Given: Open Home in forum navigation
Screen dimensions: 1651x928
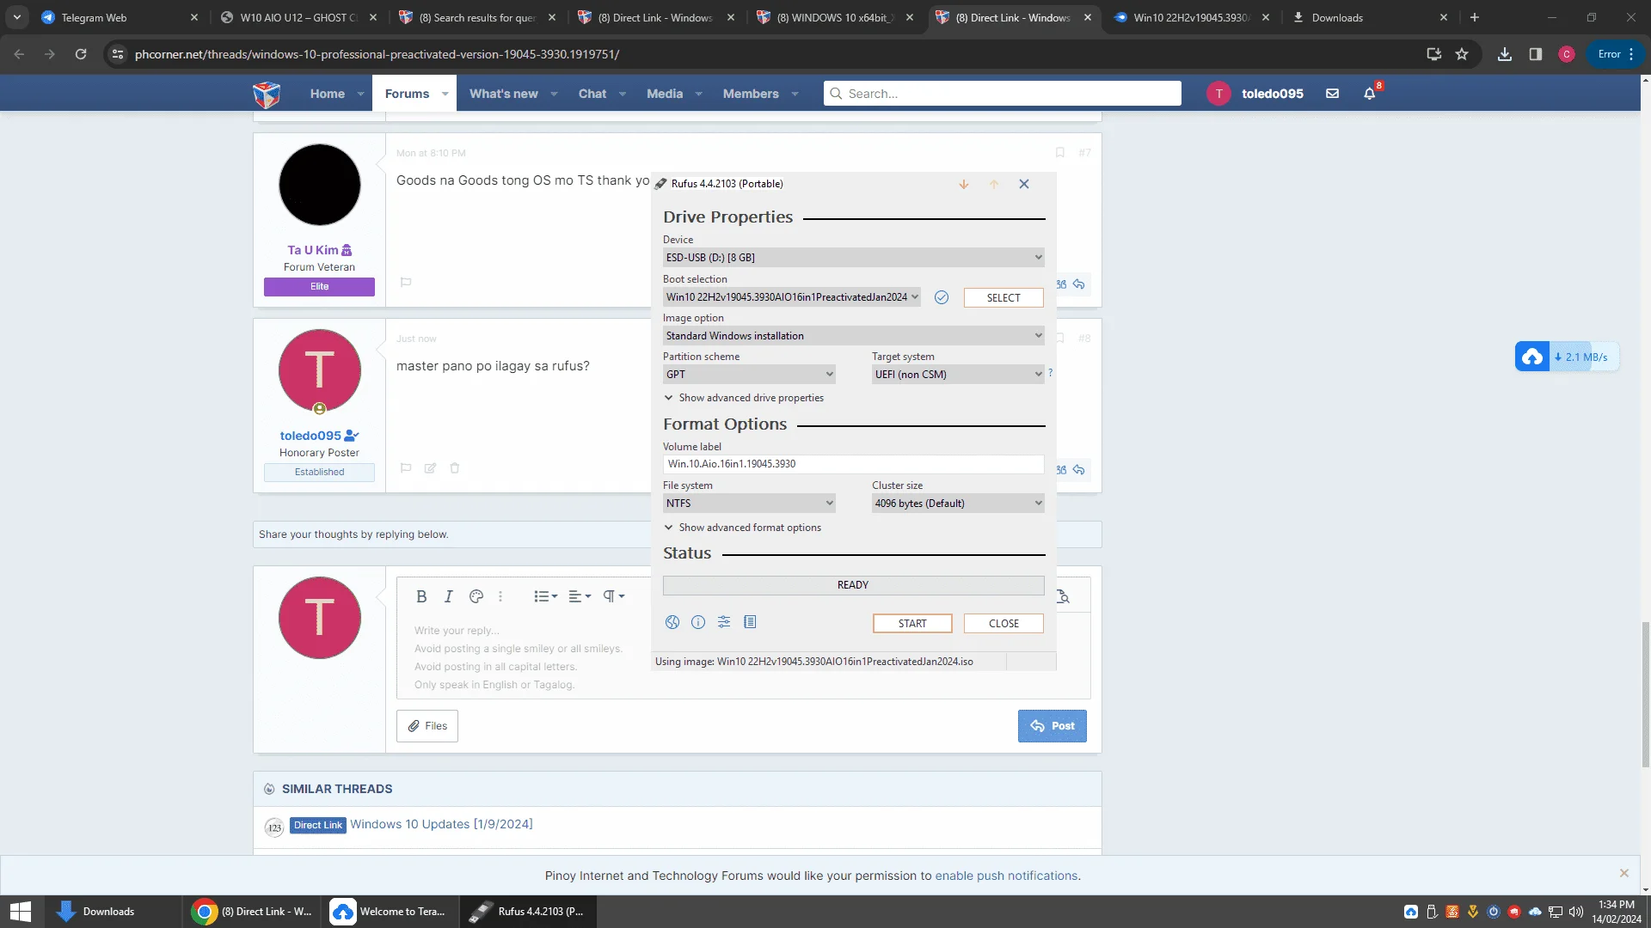Looking at the screenshot, I should click(x=328, y=94).
